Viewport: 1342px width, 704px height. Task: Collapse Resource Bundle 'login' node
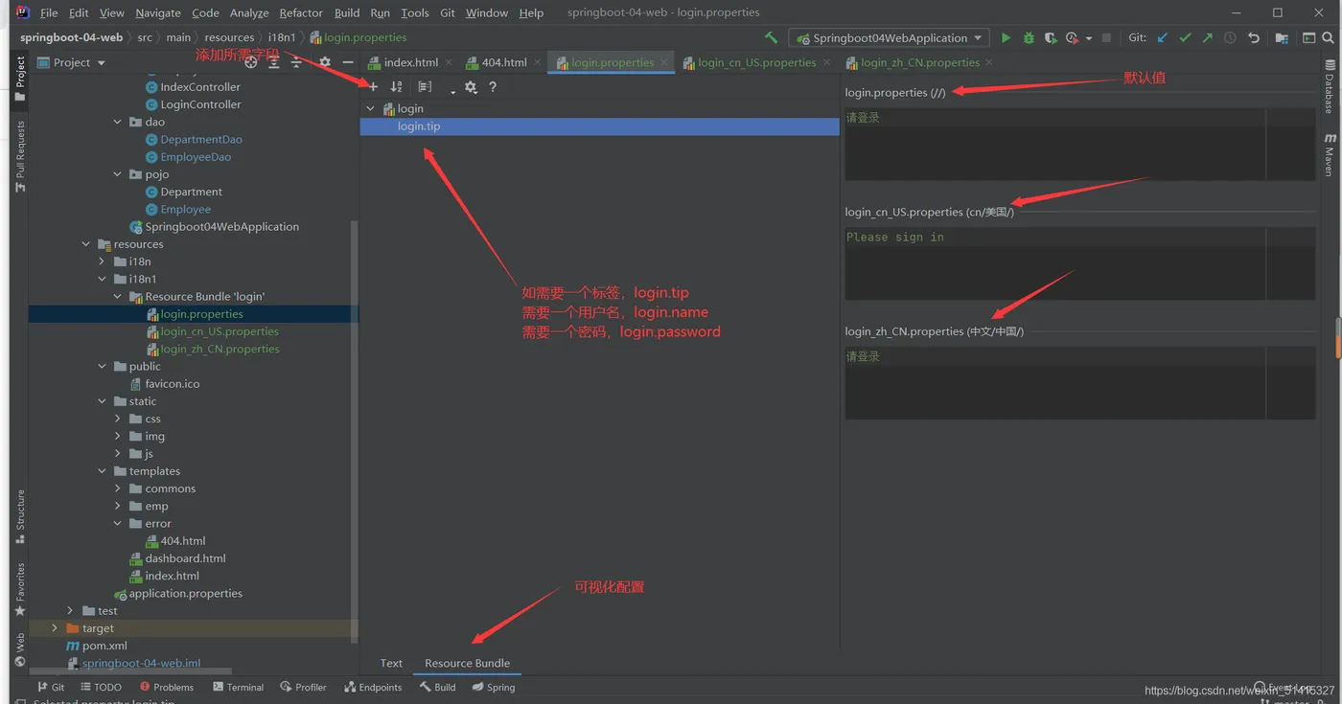[x=118, y=297]
